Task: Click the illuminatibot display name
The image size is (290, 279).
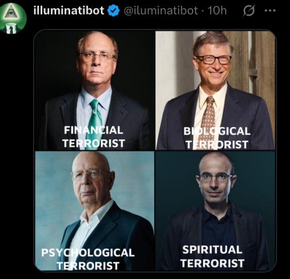Action: point(69,10)
